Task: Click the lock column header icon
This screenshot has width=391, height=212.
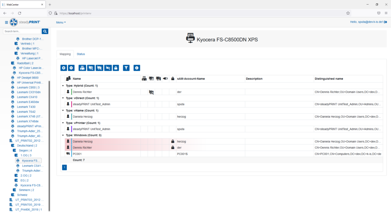Action: tap(173, 79)
